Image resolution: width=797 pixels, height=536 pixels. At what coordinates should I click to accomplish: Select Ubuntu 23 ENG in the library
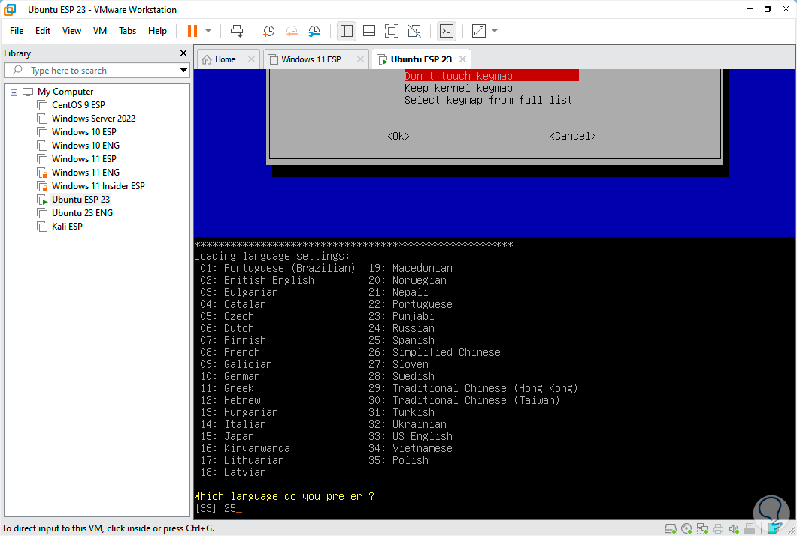[83, 213]
